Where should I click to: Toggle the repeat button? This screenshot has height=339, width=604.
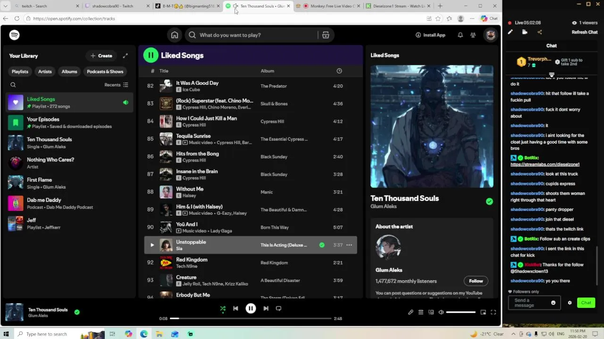click(x=278, y=308)
